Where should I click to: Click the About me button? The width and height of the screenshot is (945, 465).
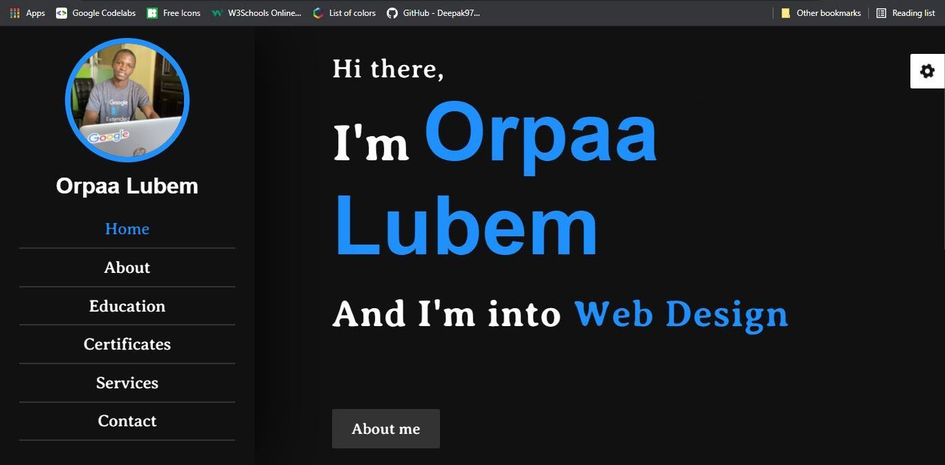point(385,428)
